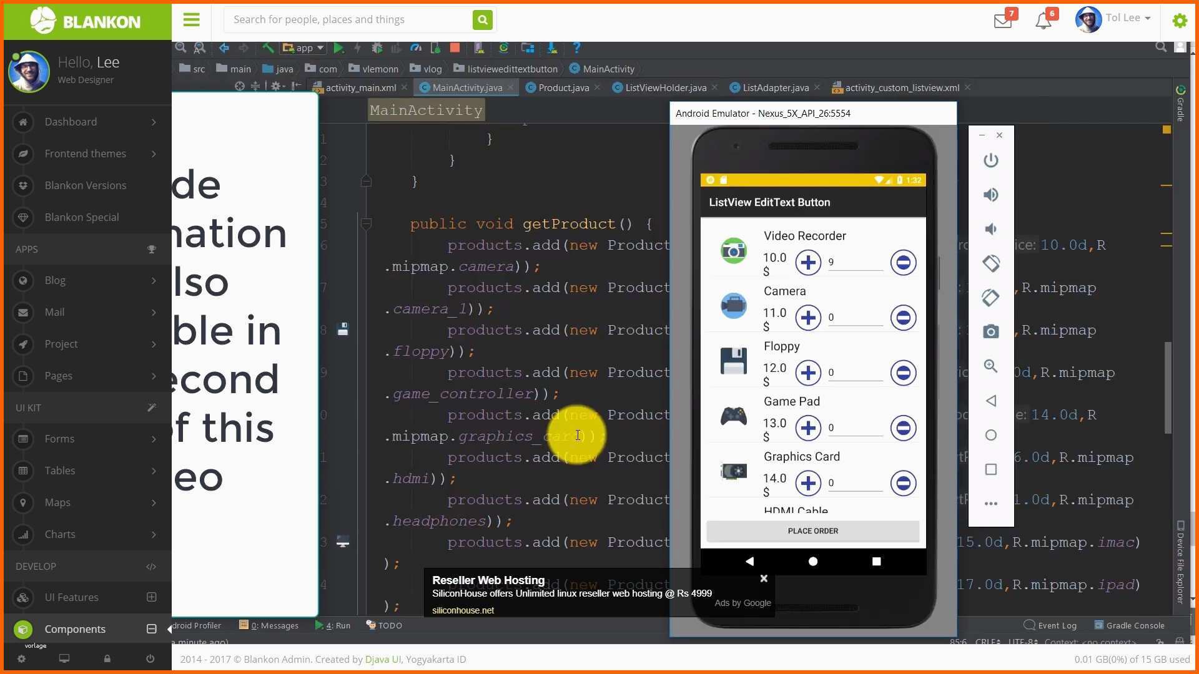Screen dimensions: 1199x674
Task: Click the editor vertical scrollbar
Action: tap(1168, 387)
